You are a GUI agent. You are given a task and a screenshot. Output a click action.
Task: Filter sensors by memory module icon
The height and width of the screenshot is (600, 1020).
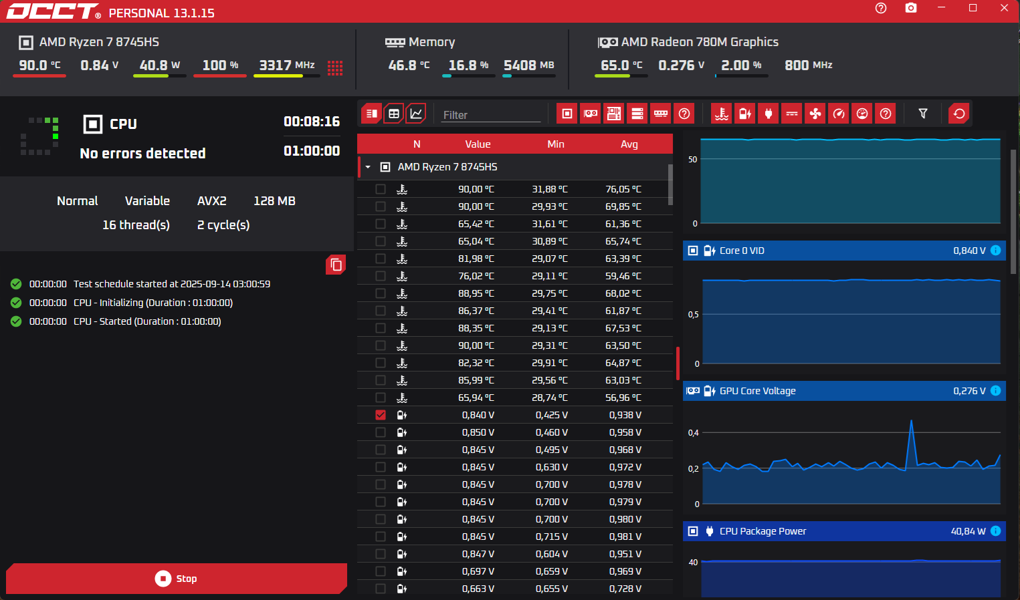[661, 114]
